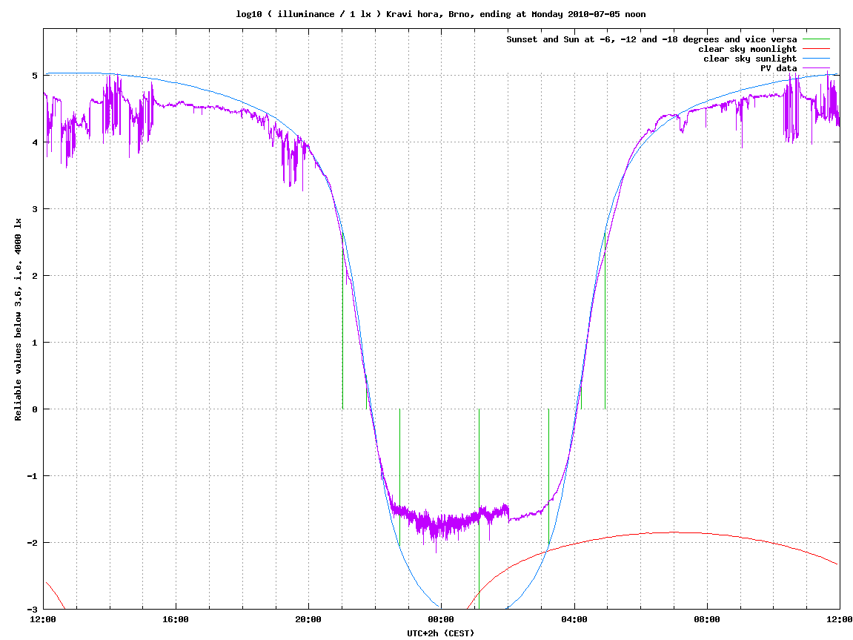853x640 pixels.
Task: Click the y-axis tick label 2
Action: pos(36,276)
